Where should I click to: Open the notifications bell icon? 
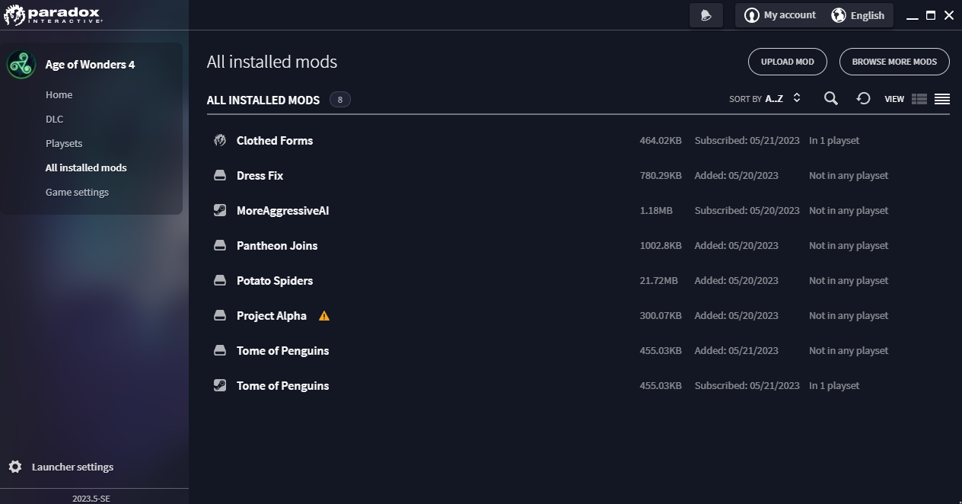point(706,15)
